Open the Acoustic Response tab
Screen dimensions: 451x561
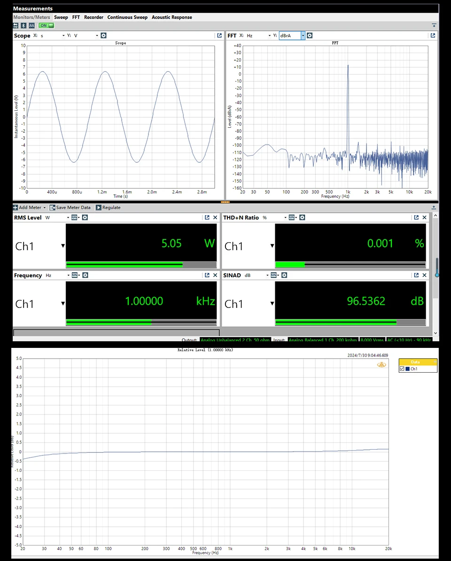172,17
